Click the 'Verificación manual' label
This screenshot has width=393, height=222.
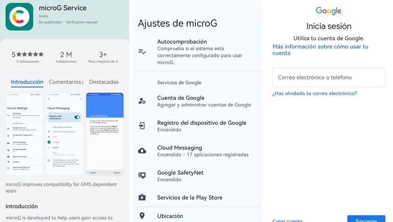pos(81,22)
